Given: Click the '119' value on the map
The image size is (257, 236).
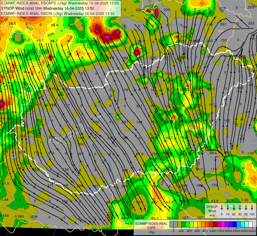Looking at the screenshot, I should [214, 169].
